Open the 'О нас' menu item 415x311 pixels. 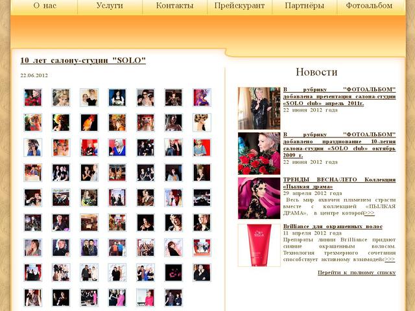pyautogui.click(x=45, y=6)
